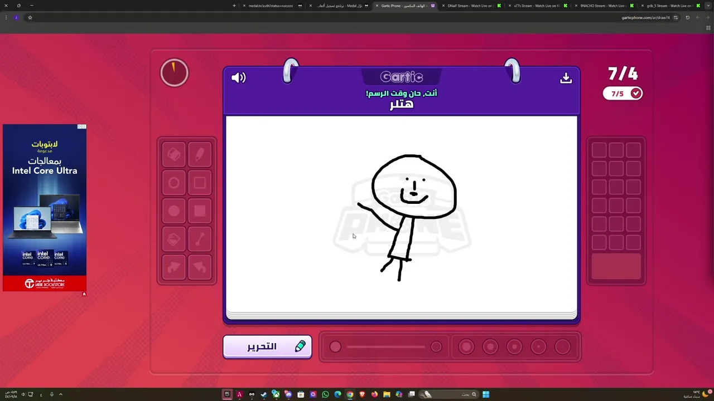
Task: Select the first brush thickness circle
Action: point(466,347)
